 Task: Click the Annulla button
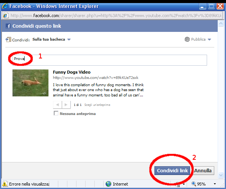click(203, 170)
